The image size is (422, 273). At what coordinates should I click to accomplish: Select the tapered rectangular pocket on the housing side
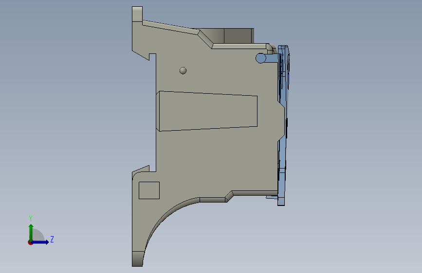coord(207,111)
